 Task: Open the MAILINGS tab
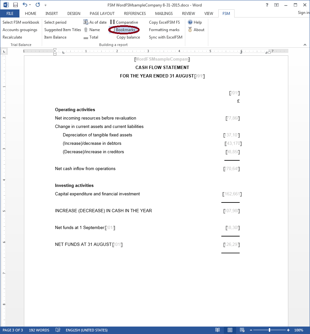[164, 13]
